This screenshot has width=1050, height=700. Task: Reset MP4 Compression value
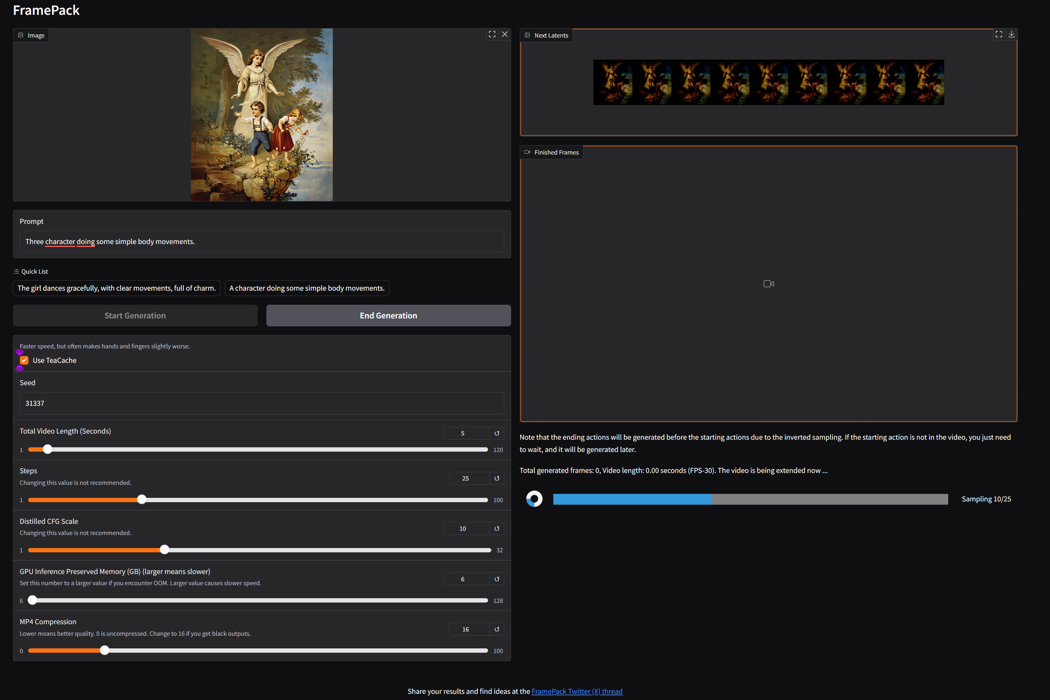(497, 629)
